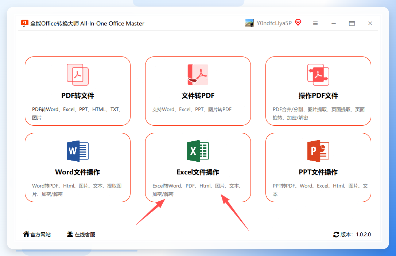The width and height of the screenshot is (396, 256).
Task: Open Word文件操作 title
Action: pos(78,172)
